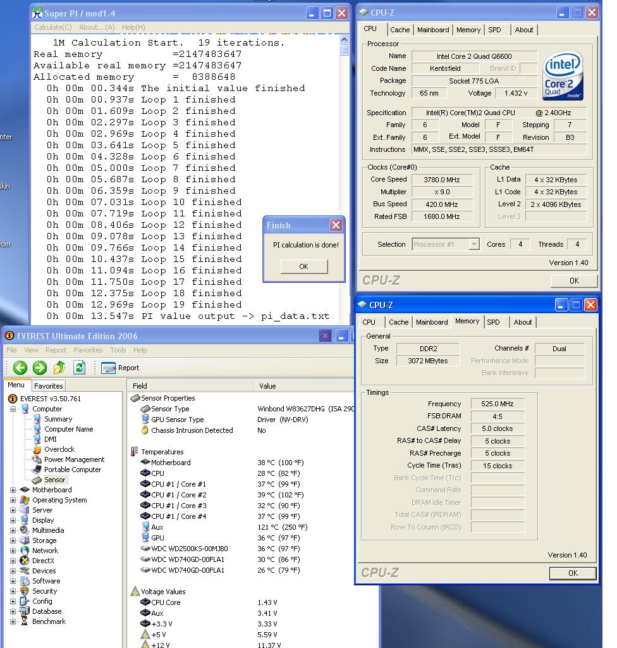Switch to the Favorites tab in EVEREST
This screenshot has height=648, width=617.
pos(49,386)
